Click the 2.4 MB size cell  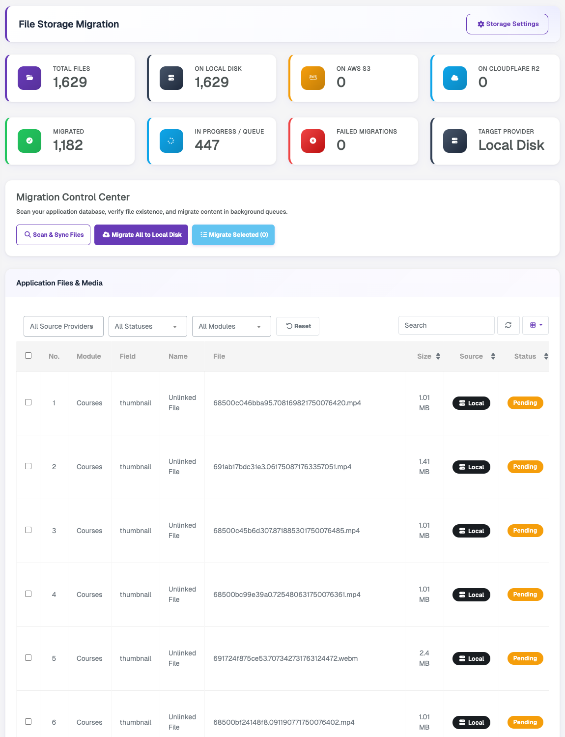click(x=424, y=658)
